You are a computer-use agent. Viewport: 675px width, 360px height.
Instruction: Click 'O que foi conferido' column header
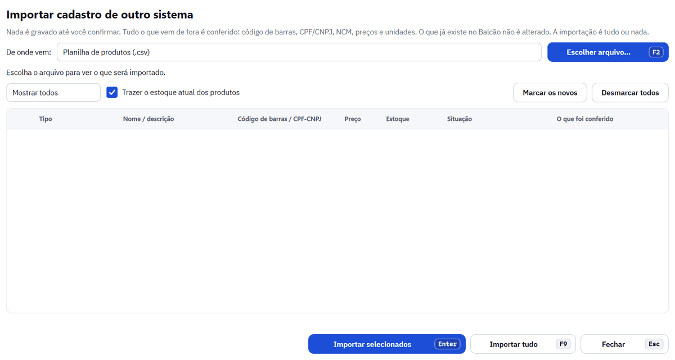tap(585, 119)
